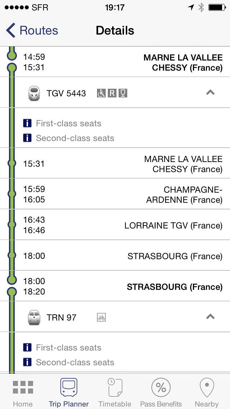This screenshot has height=409, width=230.
Task: Tap the restaurant glass icon on TGV 5443
Action: tap(123, 93)
